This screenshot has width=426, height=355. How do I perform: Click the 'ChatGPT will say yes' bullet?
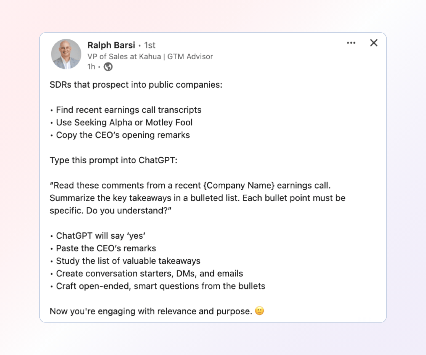point(101,236)
